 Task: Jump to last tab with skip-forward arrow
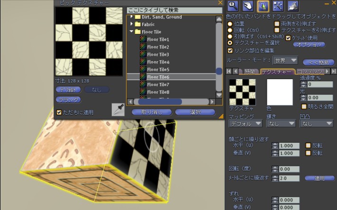[x=334, y=71]
